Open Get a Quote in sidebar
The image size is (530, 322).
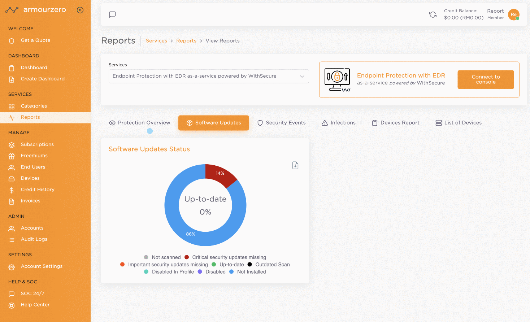[x=35, y=40]
